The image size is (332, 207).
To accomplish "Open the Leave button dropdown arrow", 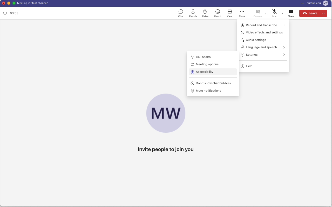I will pyautogui.click(x=323, y=13).
